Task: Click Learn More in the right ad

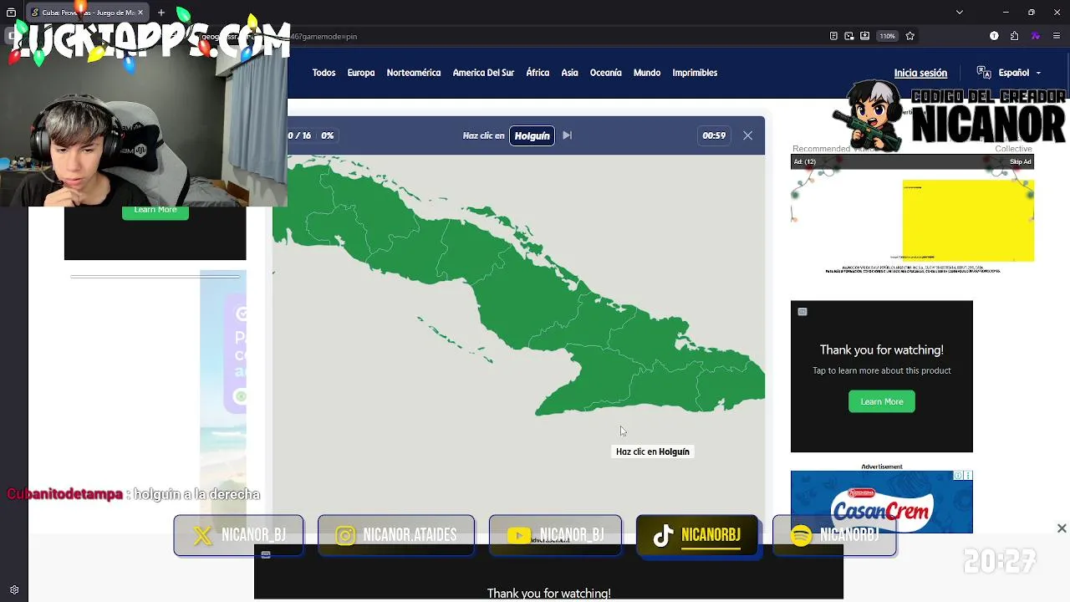Action: click(x=882, y=401)
